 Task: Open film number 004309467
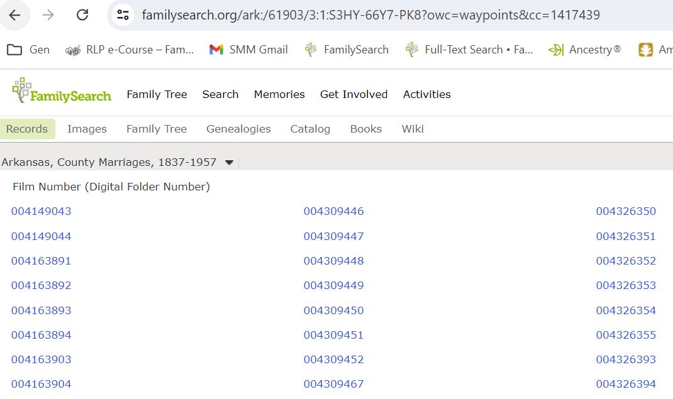click(x=333, y=384)
